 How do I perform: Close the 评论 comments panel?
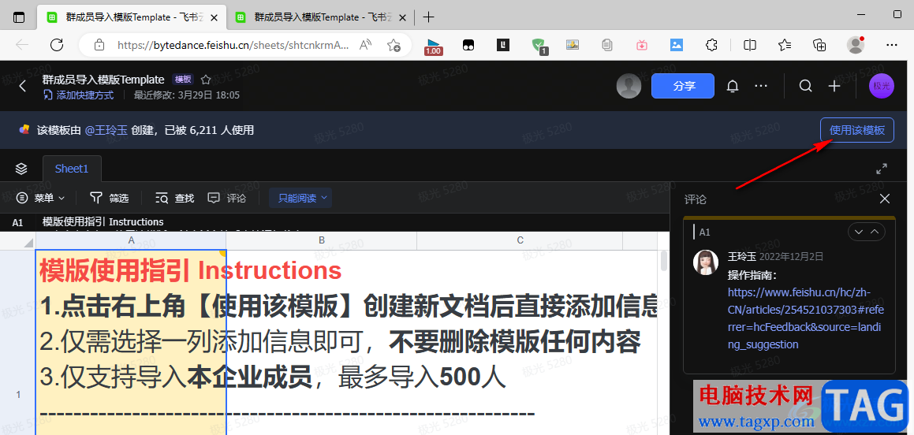[x=884, y=199]
